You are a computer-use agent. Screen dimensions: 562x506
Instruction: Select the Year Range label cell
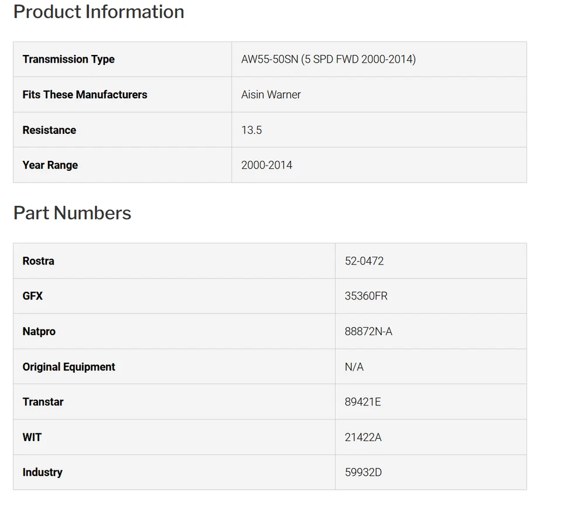(x=50, y=165)
